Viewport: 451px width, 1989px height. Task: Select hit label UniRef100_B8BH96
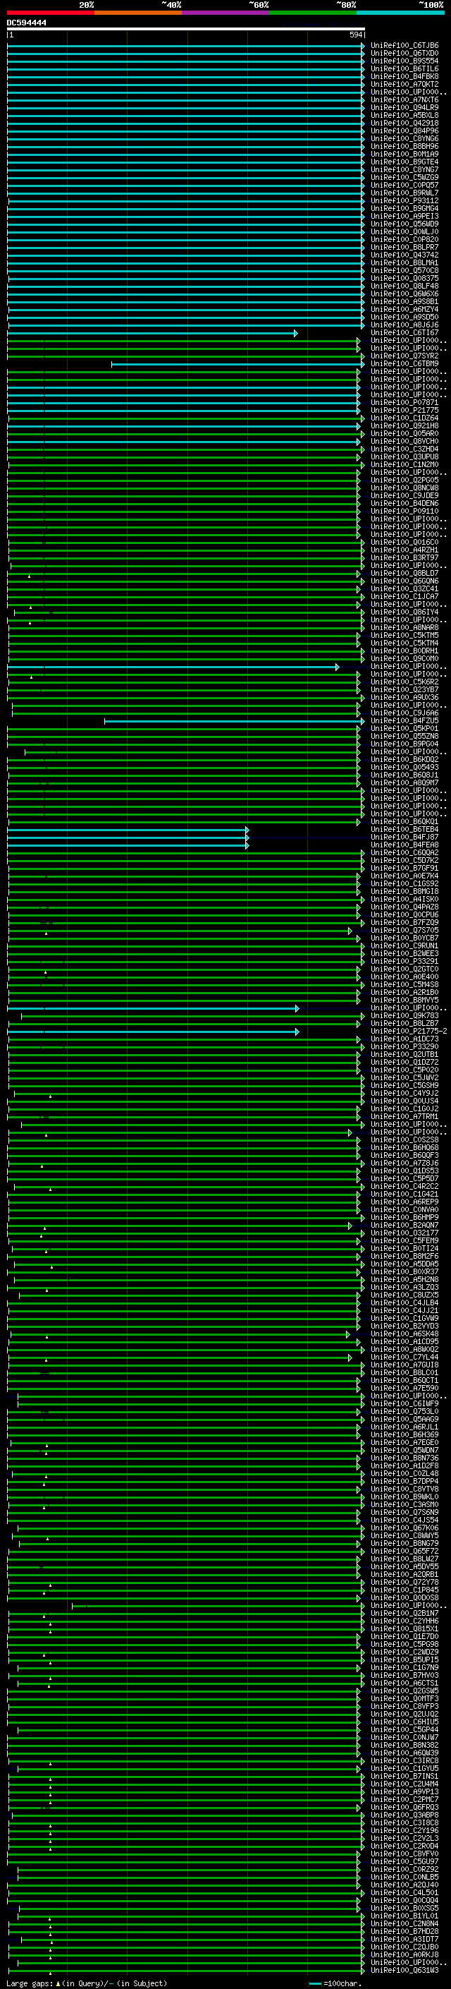click(x=404, y=147)
